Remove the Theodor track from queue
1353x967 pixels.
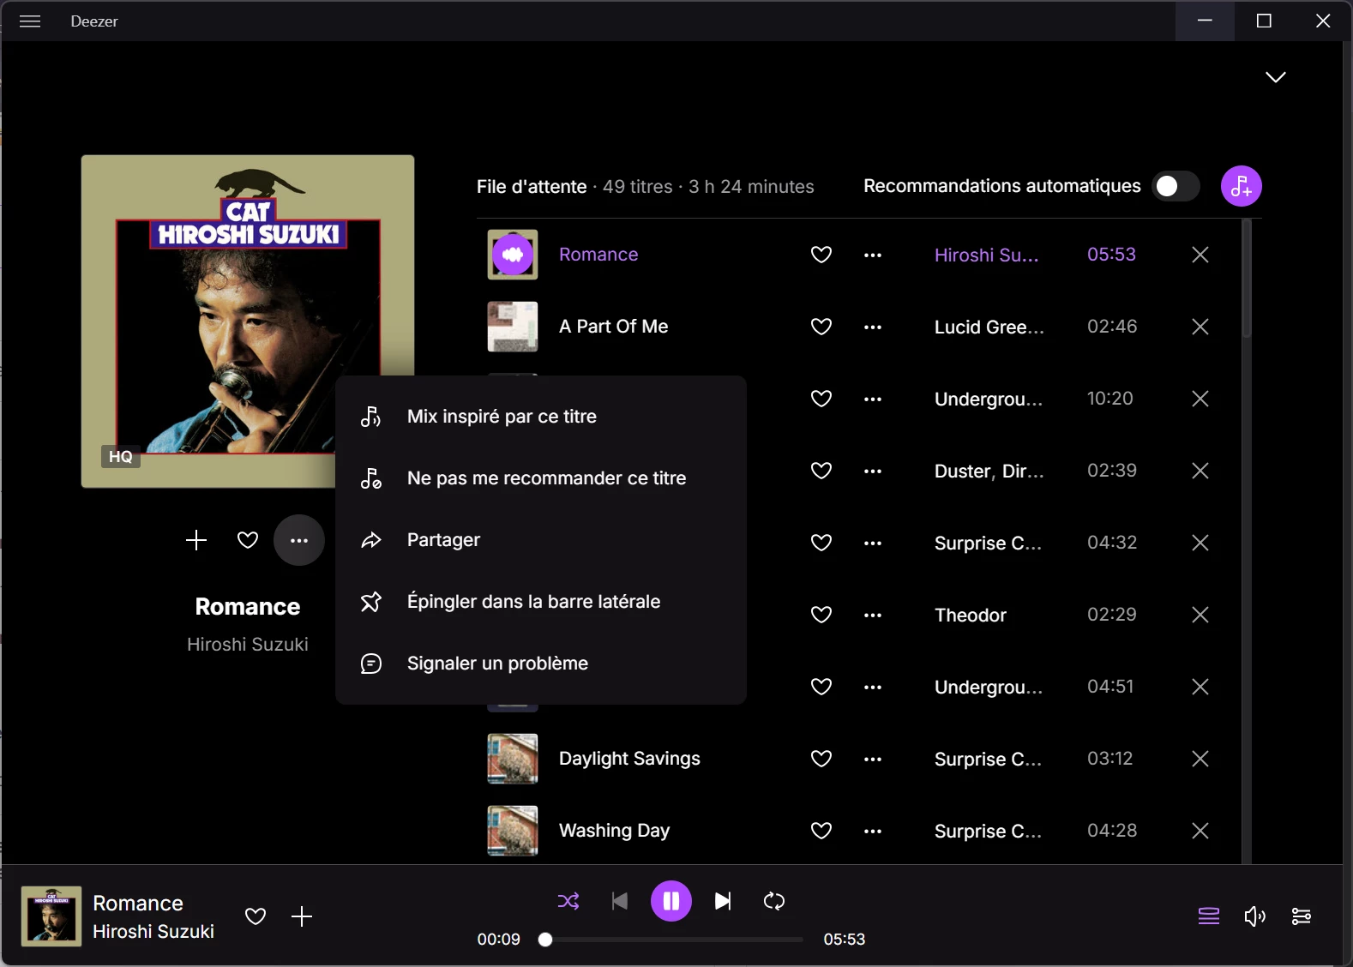1200,615
